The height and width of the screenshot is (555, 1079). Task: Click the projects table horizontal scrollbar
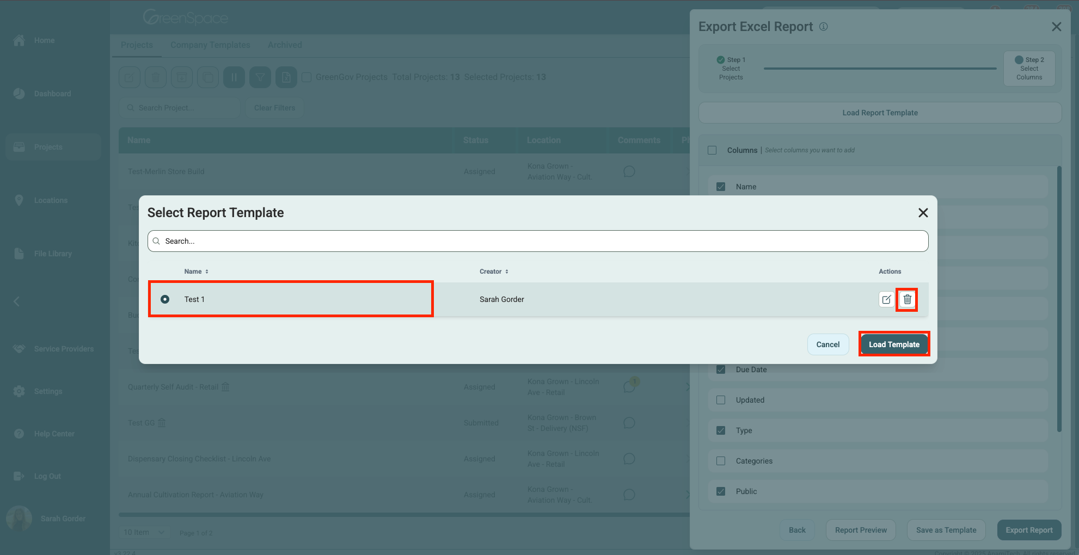(x=404, y=514)
